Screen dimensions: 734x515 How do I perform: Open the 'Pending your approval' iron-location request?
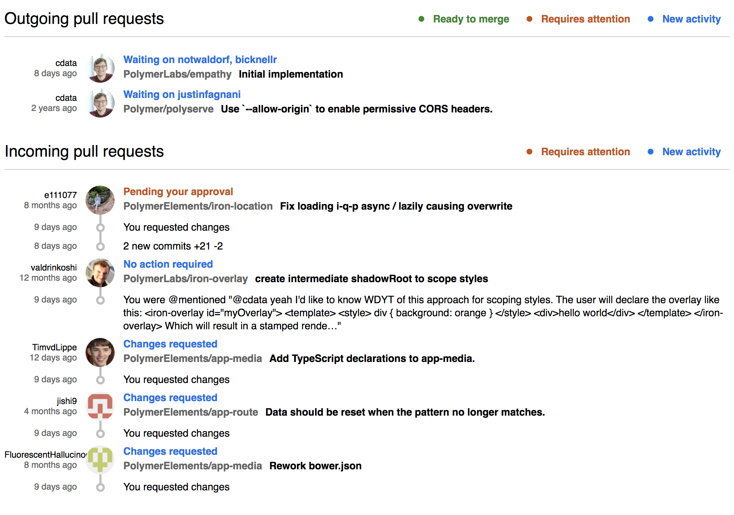pyautogui.click(x=178, y=191)
